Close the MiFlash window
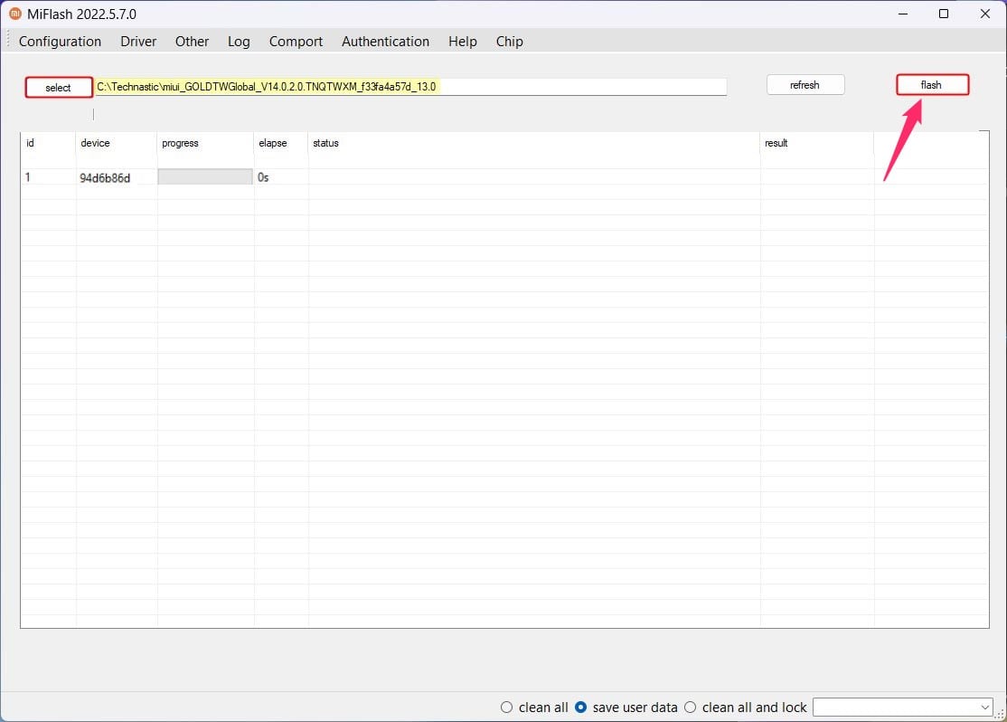 point(985,14)
